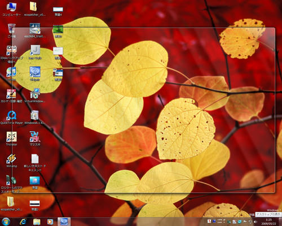282x226 pixels.
Task: Open the green landscape image thumbnail
Action: pyautogui.click(x=58, y=29)
